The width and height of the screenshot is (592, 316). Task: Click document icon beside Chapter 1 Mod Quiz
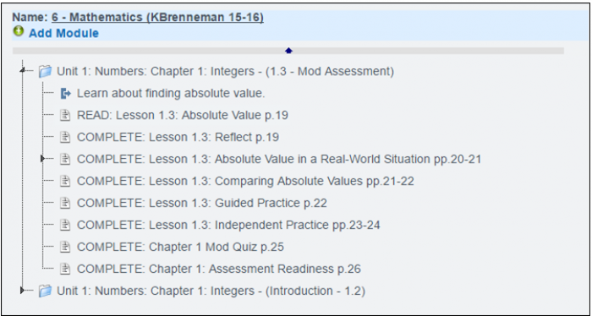(66, 248)
